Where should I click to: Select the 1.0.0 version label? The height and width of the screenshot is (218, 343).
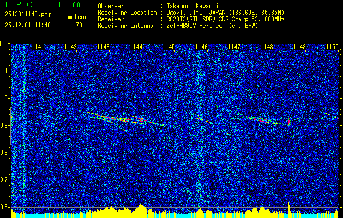(x=74, y=5)
